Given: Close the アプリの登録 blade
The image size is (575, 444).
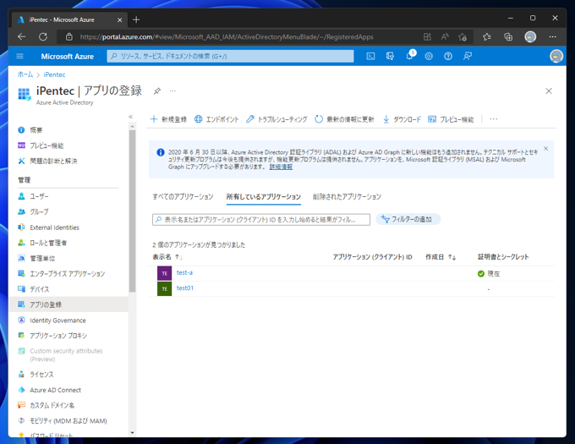Looking at the screenshot, I should pyautogui.click(x=549, y=91).
